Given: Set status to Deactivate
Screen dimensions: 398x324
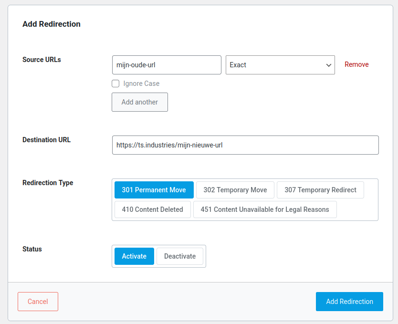Looking at the screenshot, I should (x=180, y=256).
